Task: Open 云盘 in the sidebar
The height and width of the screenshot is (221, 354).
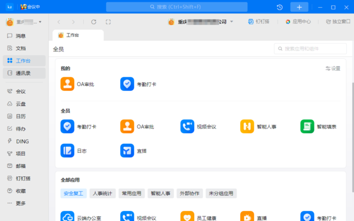Action: [24, 104]
